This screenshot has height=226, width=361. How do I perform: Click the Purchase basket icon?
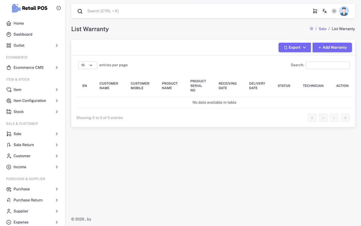[9, 189]
